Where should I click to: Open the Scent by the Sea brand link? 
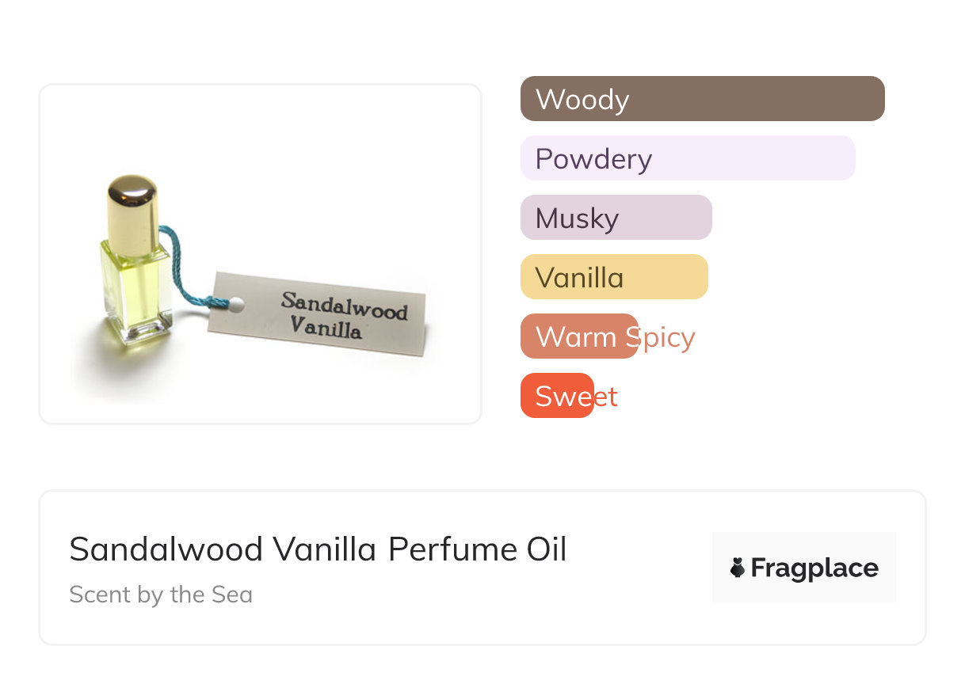point(161,595)
